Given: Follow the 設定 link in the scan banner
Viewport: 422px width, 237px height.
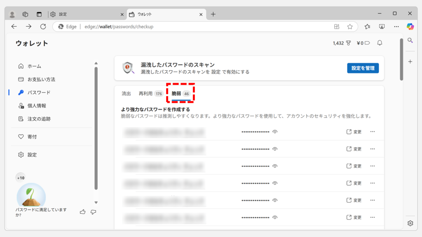Looking at the screenshot, I should (216, 72).
